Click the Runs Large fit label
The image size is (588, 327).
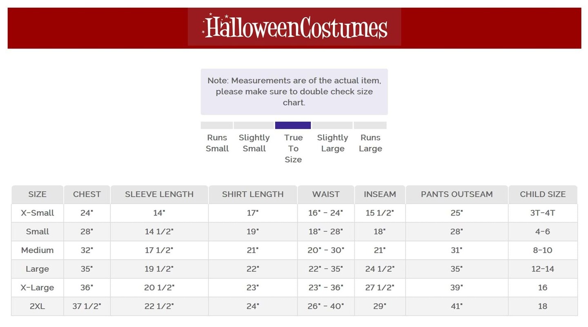click(370, 143)
